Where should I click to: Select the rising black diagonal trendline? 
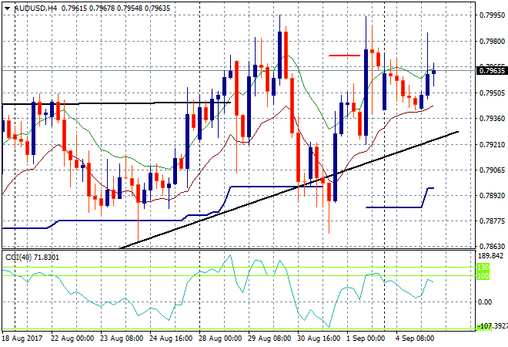pos(289,190)
